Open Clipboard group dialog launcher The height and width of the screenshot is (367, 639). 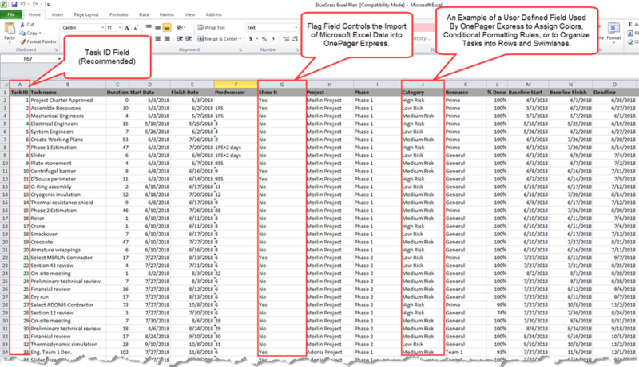point(56,49)
